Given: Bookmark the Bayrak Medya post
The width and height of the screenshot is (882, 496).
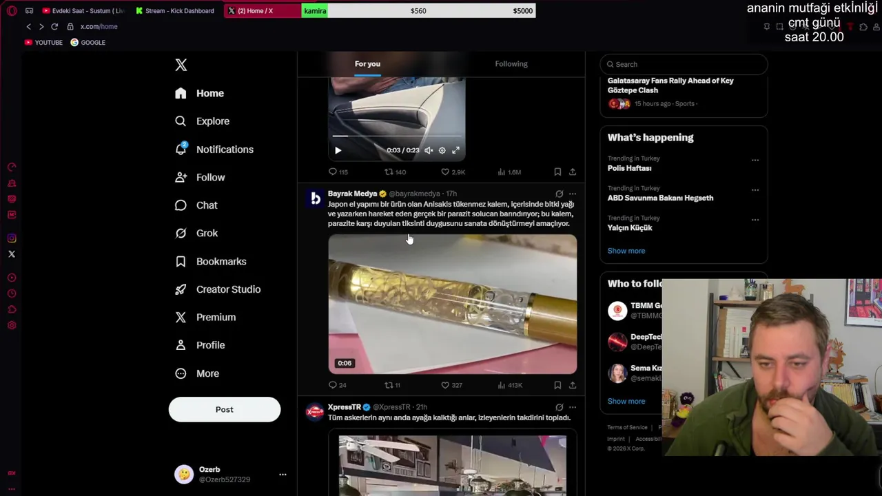Looking at the screenshot, I should pyautogui.click(x=557, y=385).
